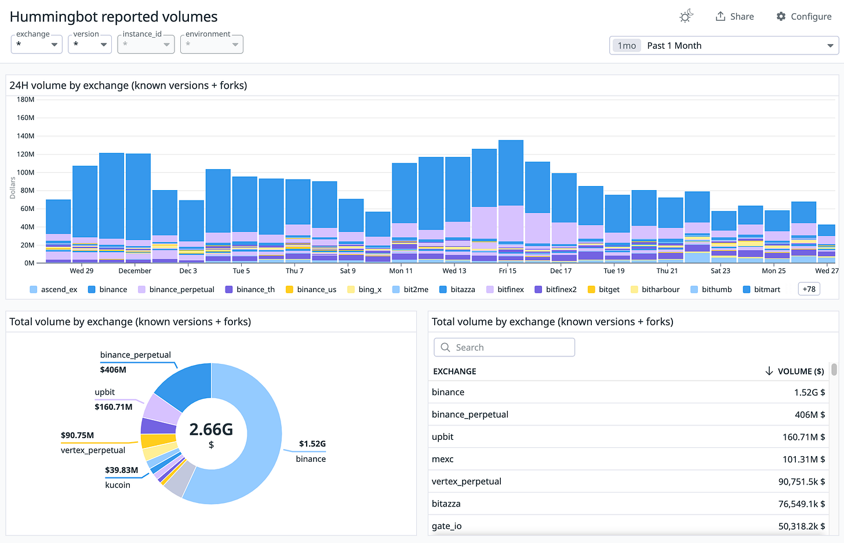844x543 pixels.
Task: Click the binance legend color swatch
Action: (x=92, y=289)
